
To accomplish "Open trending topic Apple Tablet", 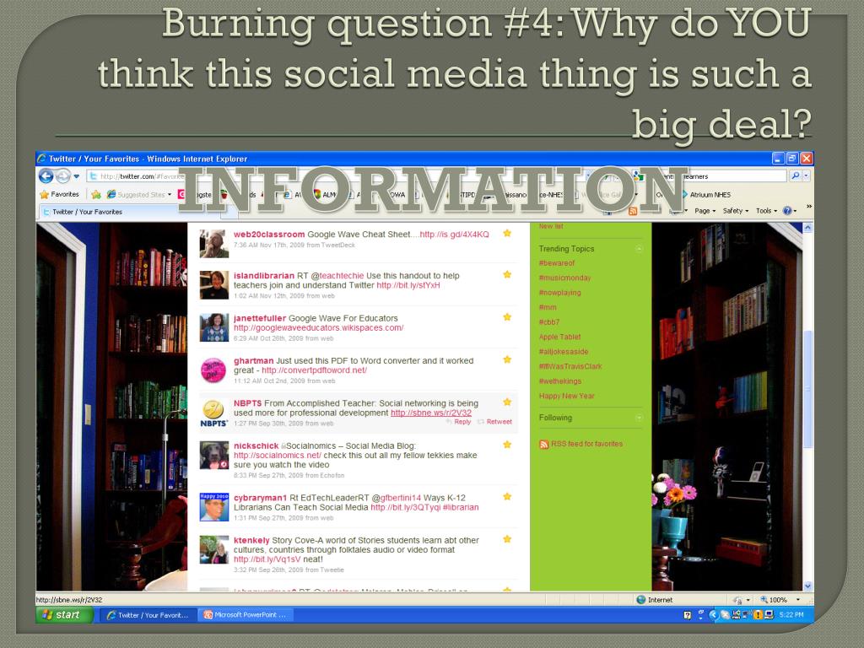I will (560, 337).
